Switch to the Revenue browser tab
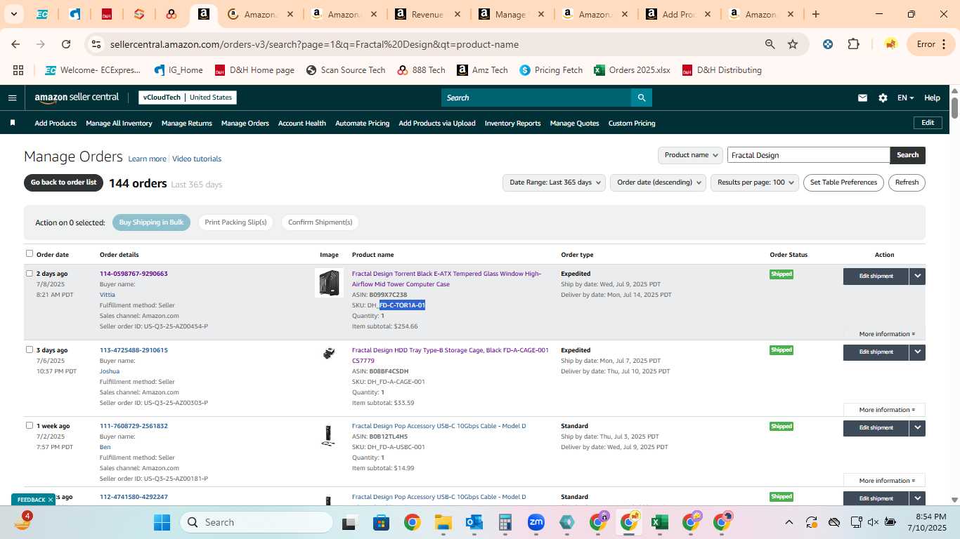This screenshot has width=960, height=539. pos(427,14)
